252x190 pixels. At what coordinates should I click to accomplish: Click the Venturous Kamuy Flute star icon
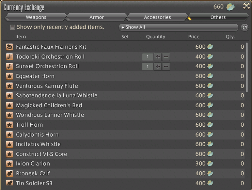(10, 86)
